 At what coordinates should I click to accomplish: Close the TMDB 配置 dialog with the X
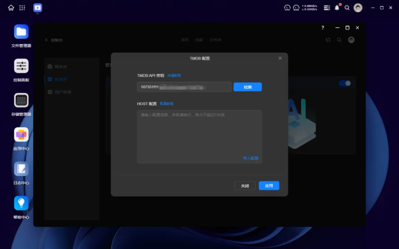click(280, 58)
